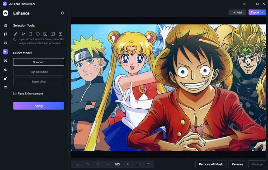The height and width of the screenshot is (170, 268).
Task: Click the Apply button
Action: (39, 106)
